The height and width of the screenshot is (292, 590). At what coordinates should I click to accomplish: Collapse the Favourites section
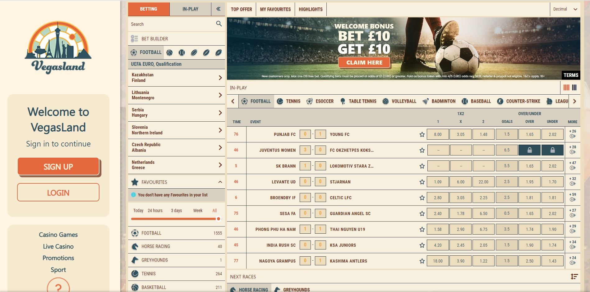click(220, 182)
